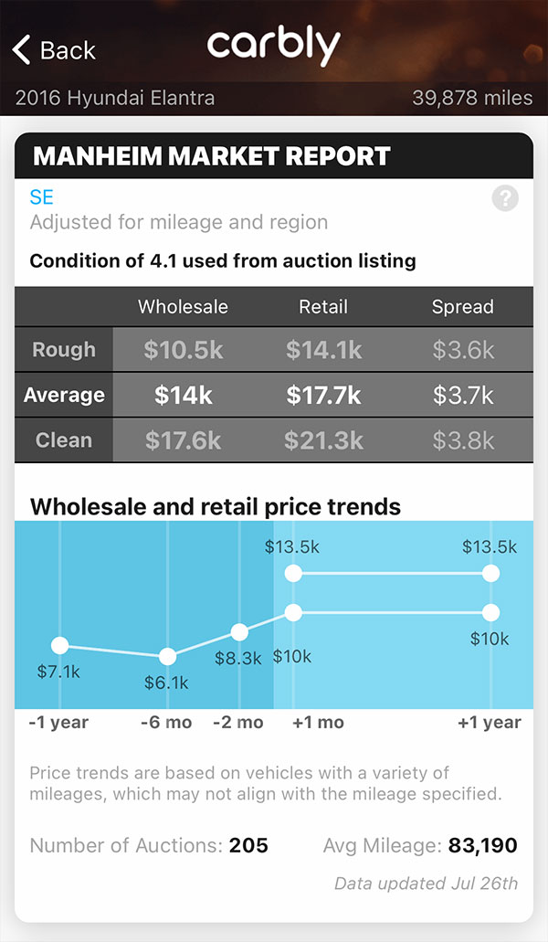Select the Clean retail value $21.3k
This screenshot has height=942, width=548.
[322, 439]
